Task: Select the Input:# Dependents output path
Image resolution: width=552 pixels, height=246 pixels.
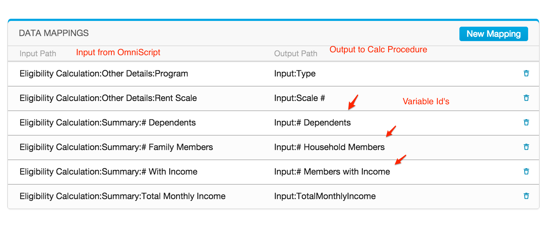Action: coord(312,123)
